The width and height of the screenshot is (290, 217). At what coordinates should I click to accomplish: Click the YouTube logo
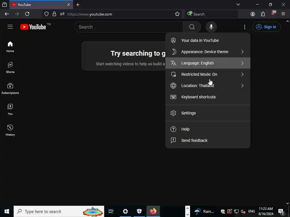(33, 27)
